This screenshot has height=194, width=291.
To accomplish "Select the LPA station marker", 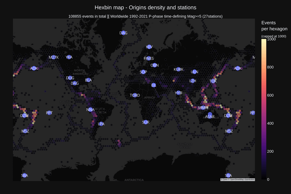I will pos(101,124).
